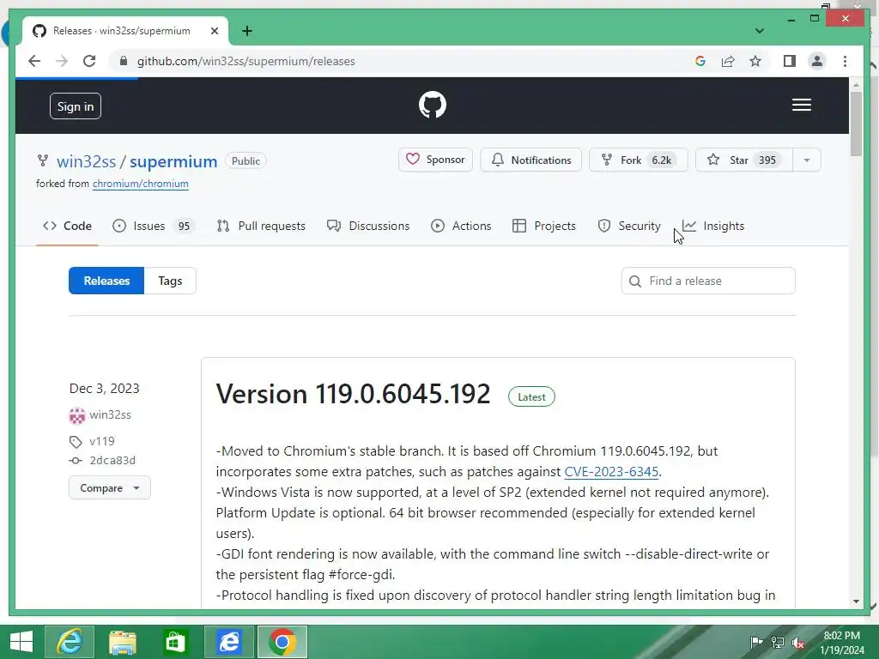
Task: Open the Projects tab
Action: pos(544,226)
